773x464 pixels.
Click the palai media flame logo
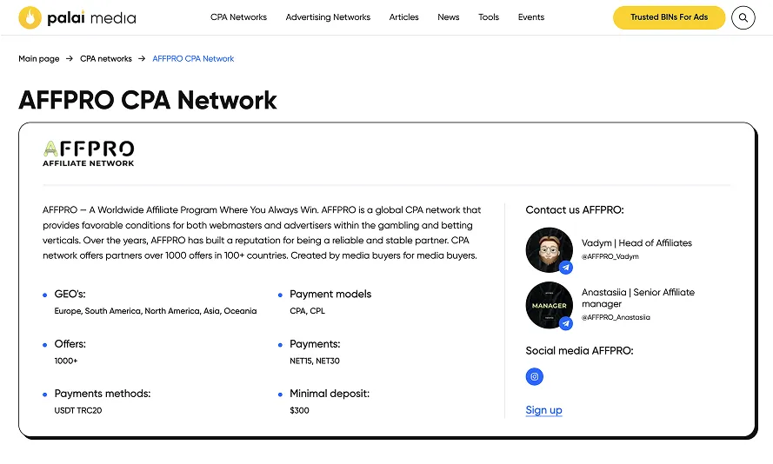31,17
